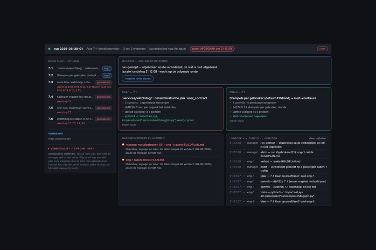Click the green python3 -c test line
This screenshot has height=250, width=376.
click(x=158, y=118)
